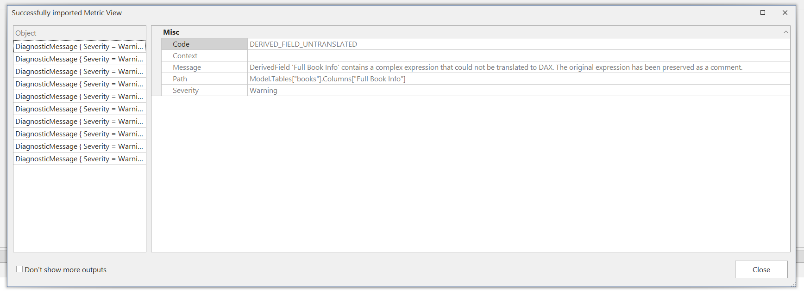The height and width of the screenshot is (293, 804).
Task: Click the Warning severity value
Action: click(x=263, y=90)
